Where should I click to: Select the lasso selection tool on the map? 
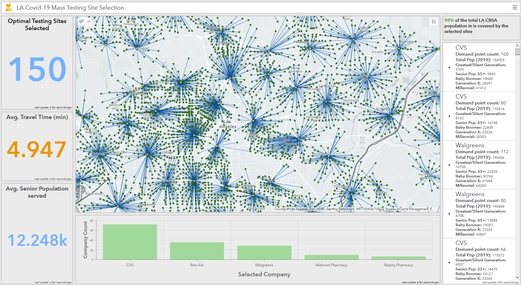coord(81,21)
